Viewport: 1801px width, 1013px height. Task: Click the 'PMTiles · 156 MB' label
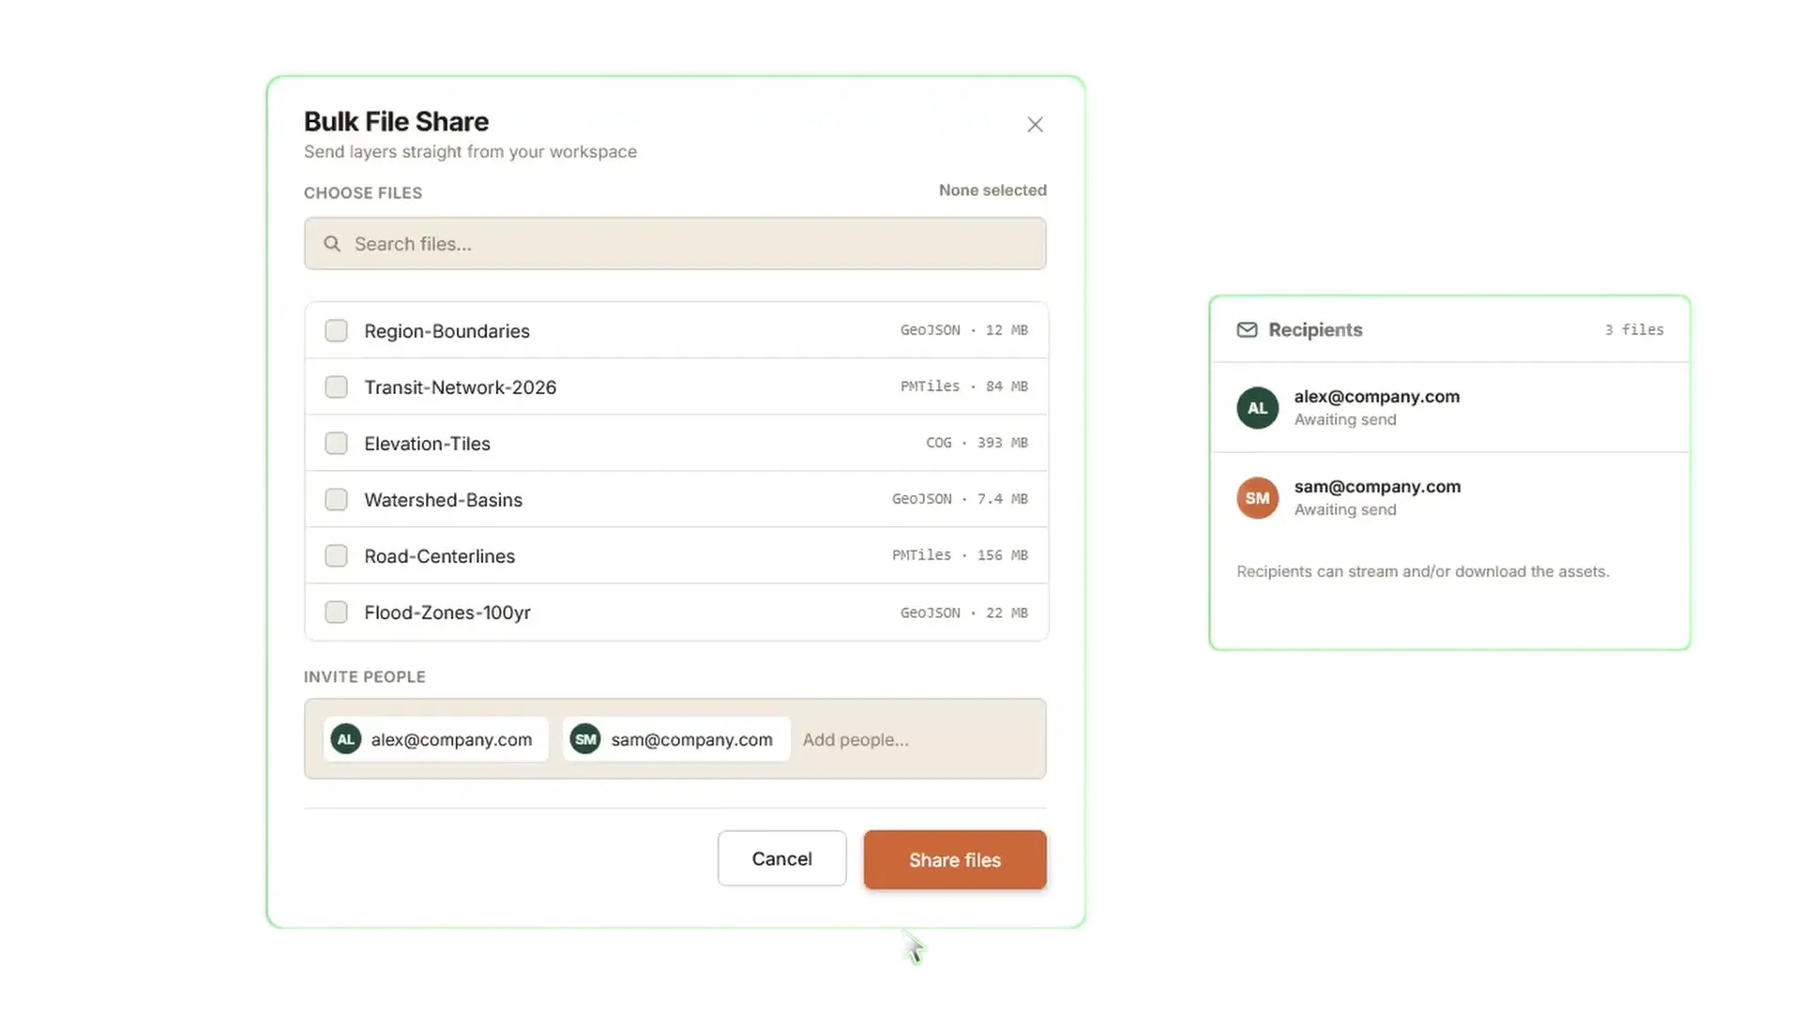click(x=960, y=555)
